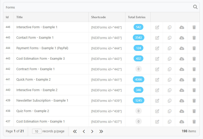This screenshot has height=139, width=203.
Task: Duplicate the Quick Form - Example 2
Action: tap(169, 80)
